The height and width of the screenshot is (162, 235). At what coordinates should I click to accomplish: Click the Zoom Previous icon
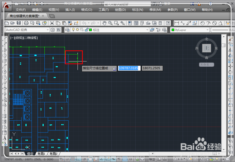[x=122, y=23]
